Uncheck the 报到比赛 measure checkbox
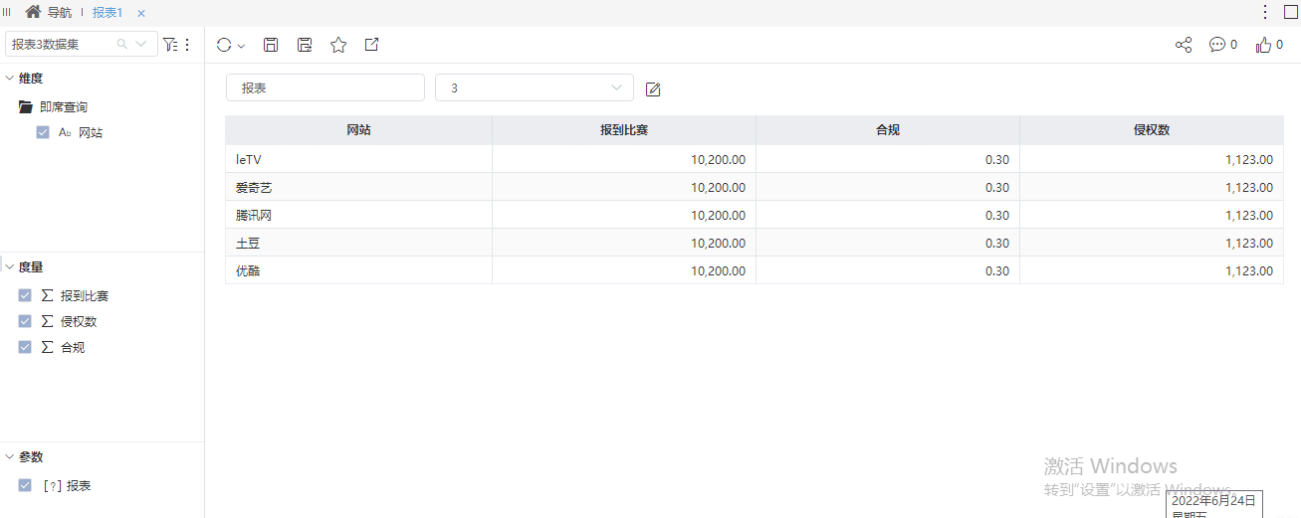 [25, 295]
